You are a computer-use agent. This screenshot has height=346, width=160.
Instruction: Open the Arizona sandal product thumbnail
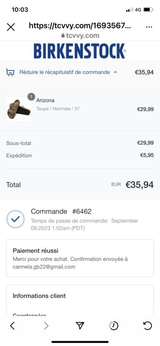point(19,109)
